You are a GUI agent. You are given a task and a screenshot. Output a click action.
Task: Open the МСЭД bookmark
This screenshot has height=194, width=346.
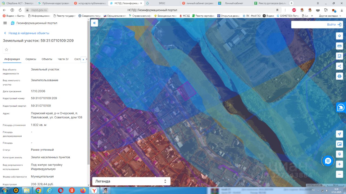click(184, 16)
